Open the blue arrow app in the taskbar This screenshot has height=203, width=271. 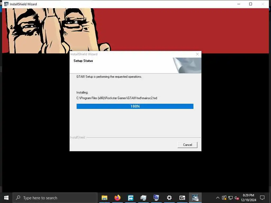coord(130,198)
